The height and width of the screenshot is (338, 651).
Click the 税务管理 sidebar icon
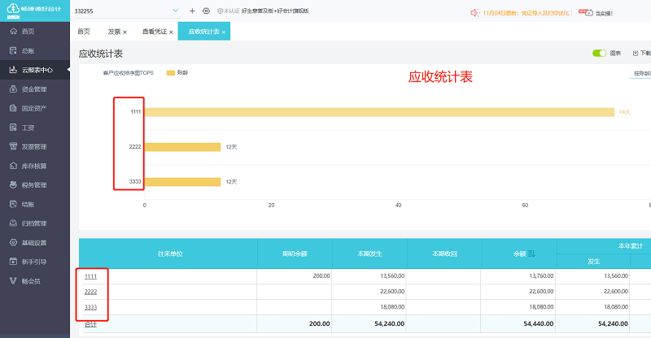(13, 185)
